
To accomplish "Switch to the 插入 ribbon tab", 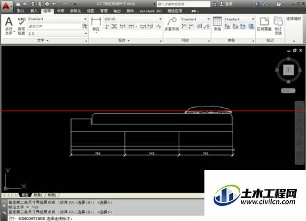I will pyautogui.click(x=34, y=11).
